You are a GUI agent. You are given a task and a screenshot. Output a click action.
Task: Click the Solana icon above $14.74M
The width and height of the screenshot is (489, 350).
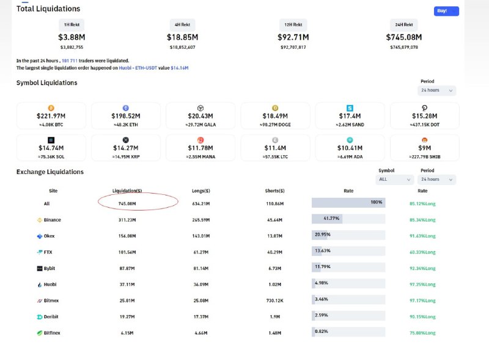tap(51, 140)
